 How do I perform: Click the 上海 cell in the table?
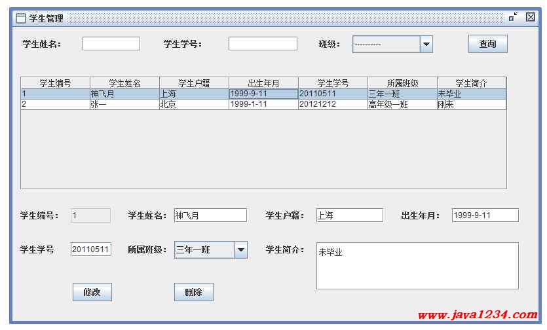(x=194, y=94)
